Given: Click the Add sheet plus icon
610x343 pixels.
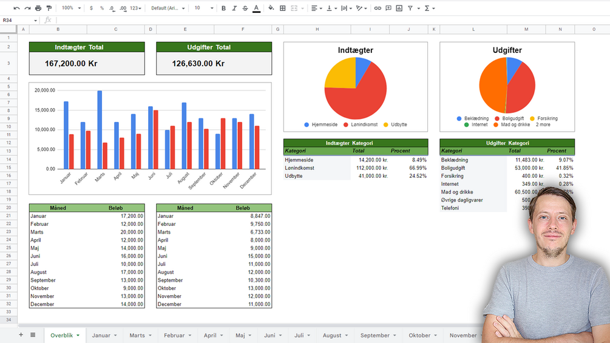Looking at the screenshot, I should [21, 335].
